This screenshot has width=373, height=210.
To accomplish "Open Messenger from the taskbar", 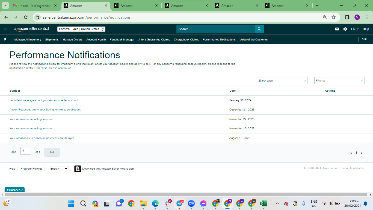I will (203, 203).
